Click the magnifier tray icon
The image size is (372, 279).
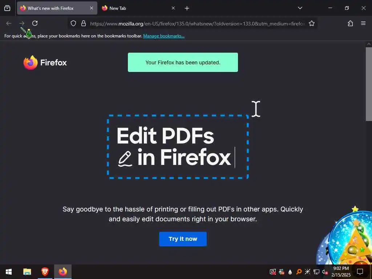(299, 272)
